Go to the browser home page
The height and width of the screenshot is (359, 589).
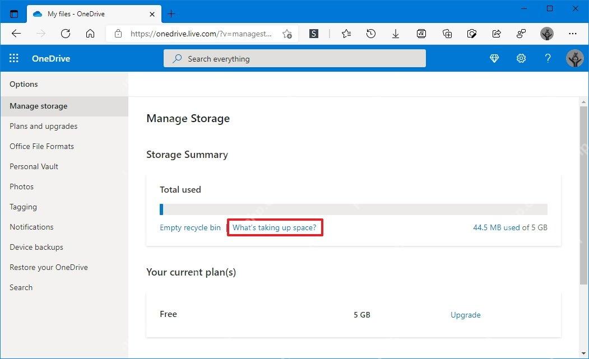coord(90,34)
